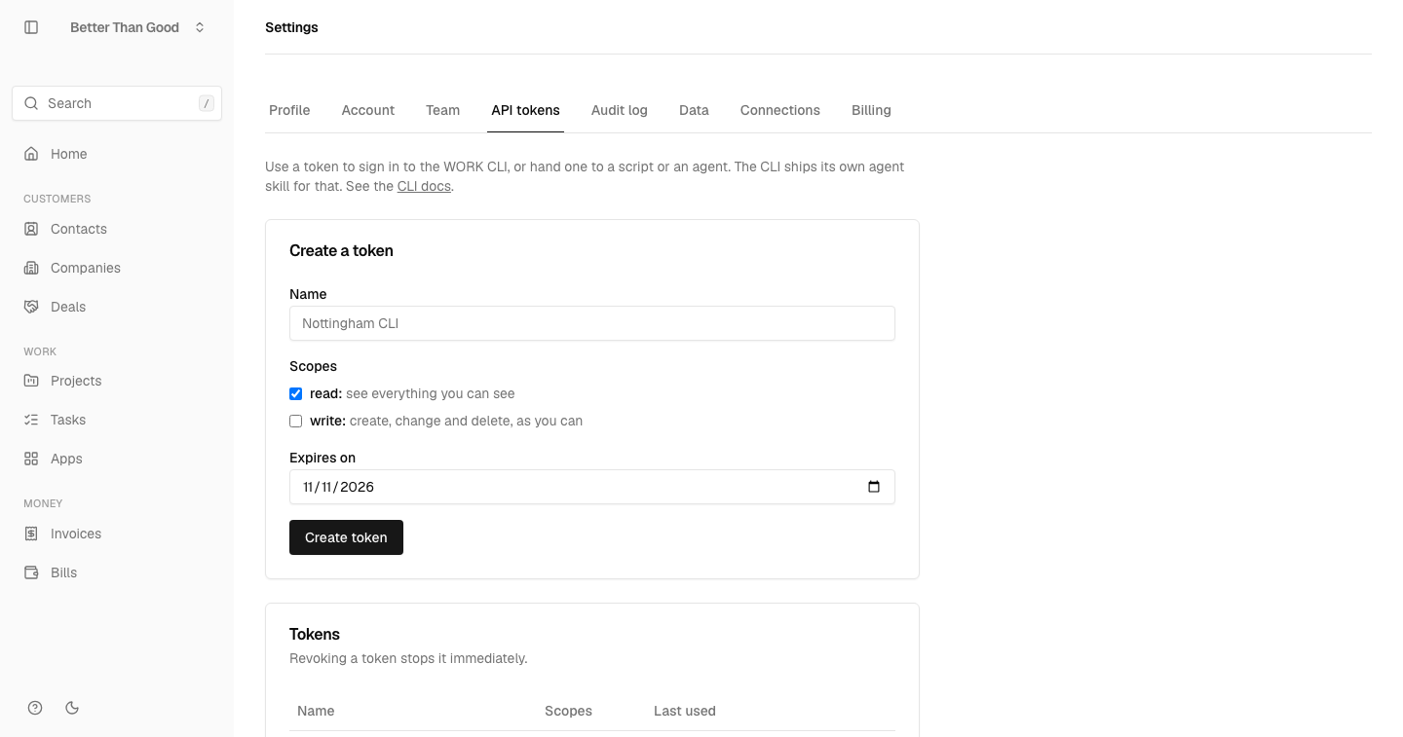View the Billing tab

[x=871, y=110]
